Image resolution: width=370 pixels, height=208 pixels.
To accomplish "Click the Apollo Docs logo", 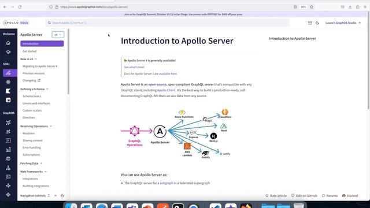I will click(16, 23).
